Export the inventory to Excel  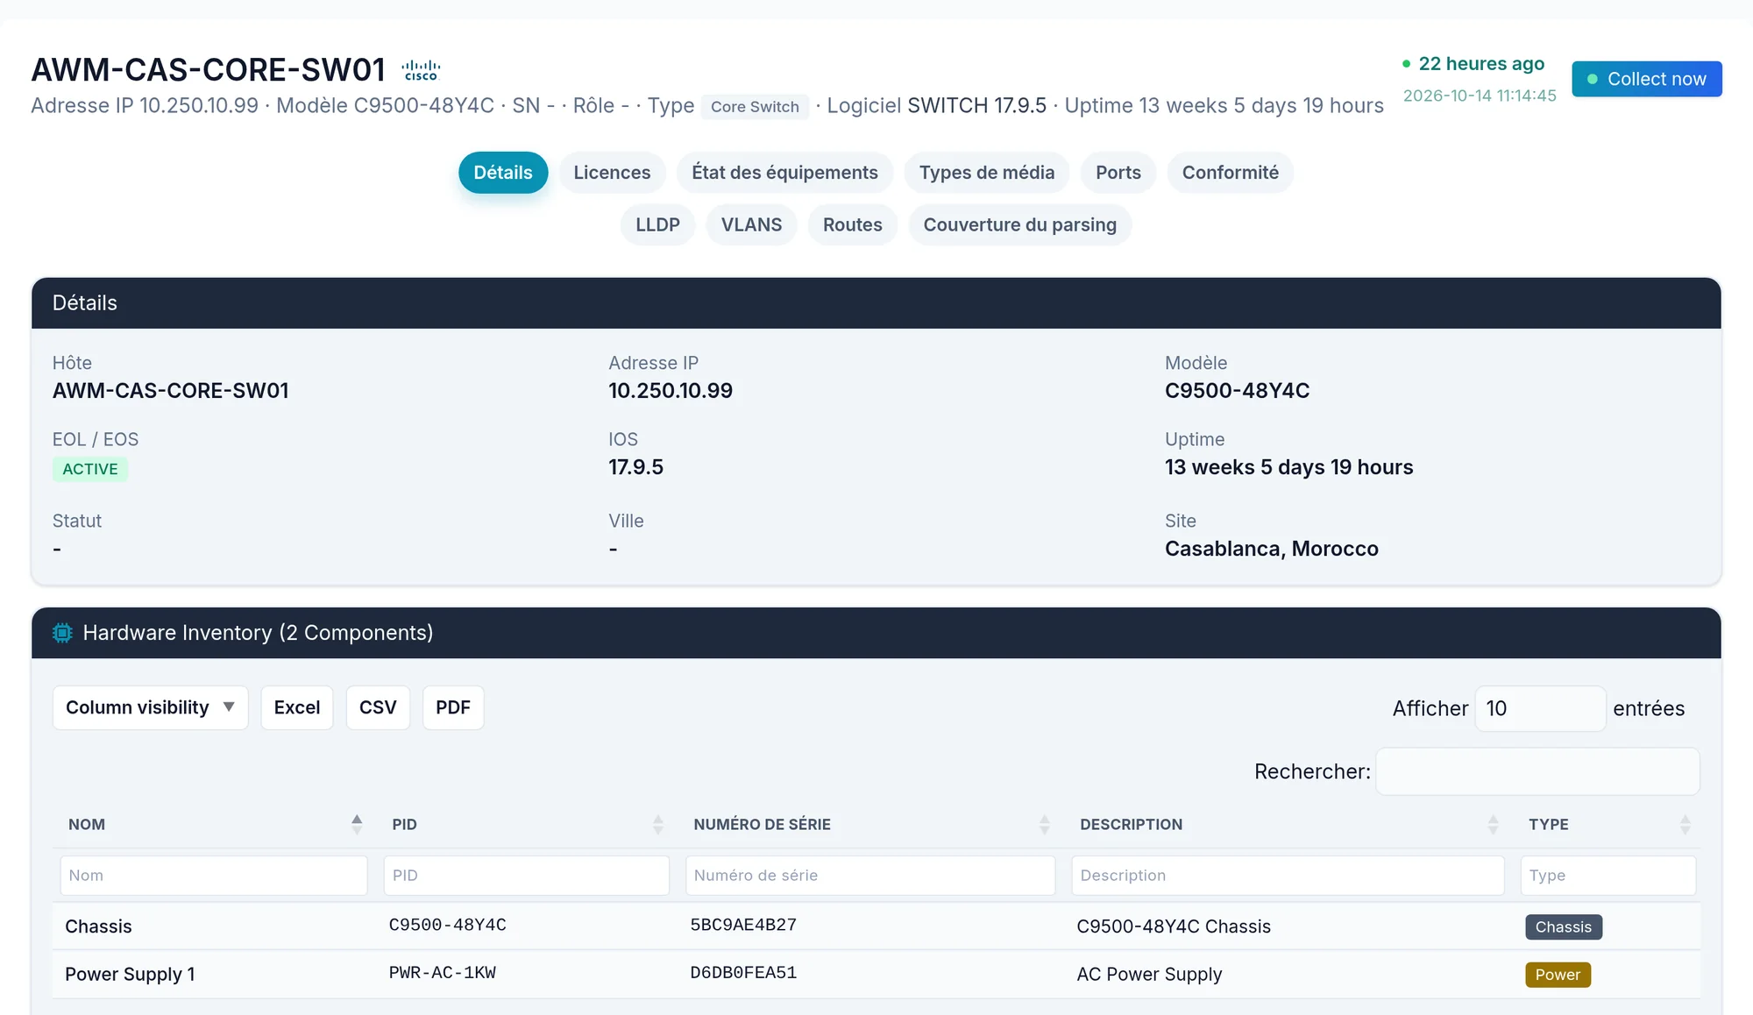pyautogui.click(x=297, y=707)
